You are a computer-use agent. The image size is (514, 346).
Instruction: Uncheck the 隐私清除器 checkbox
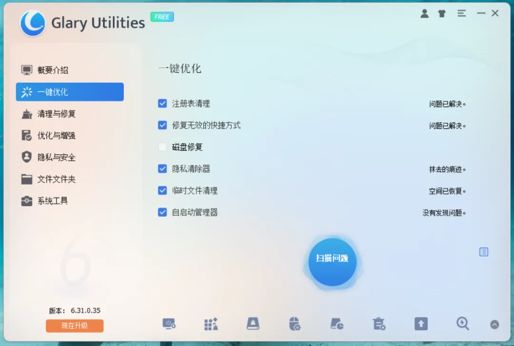coord(162,169)
